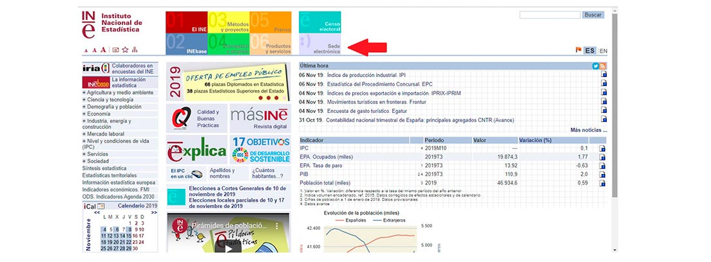
Task: Go to next calendar month arrows
Action: tap(154, 212)
